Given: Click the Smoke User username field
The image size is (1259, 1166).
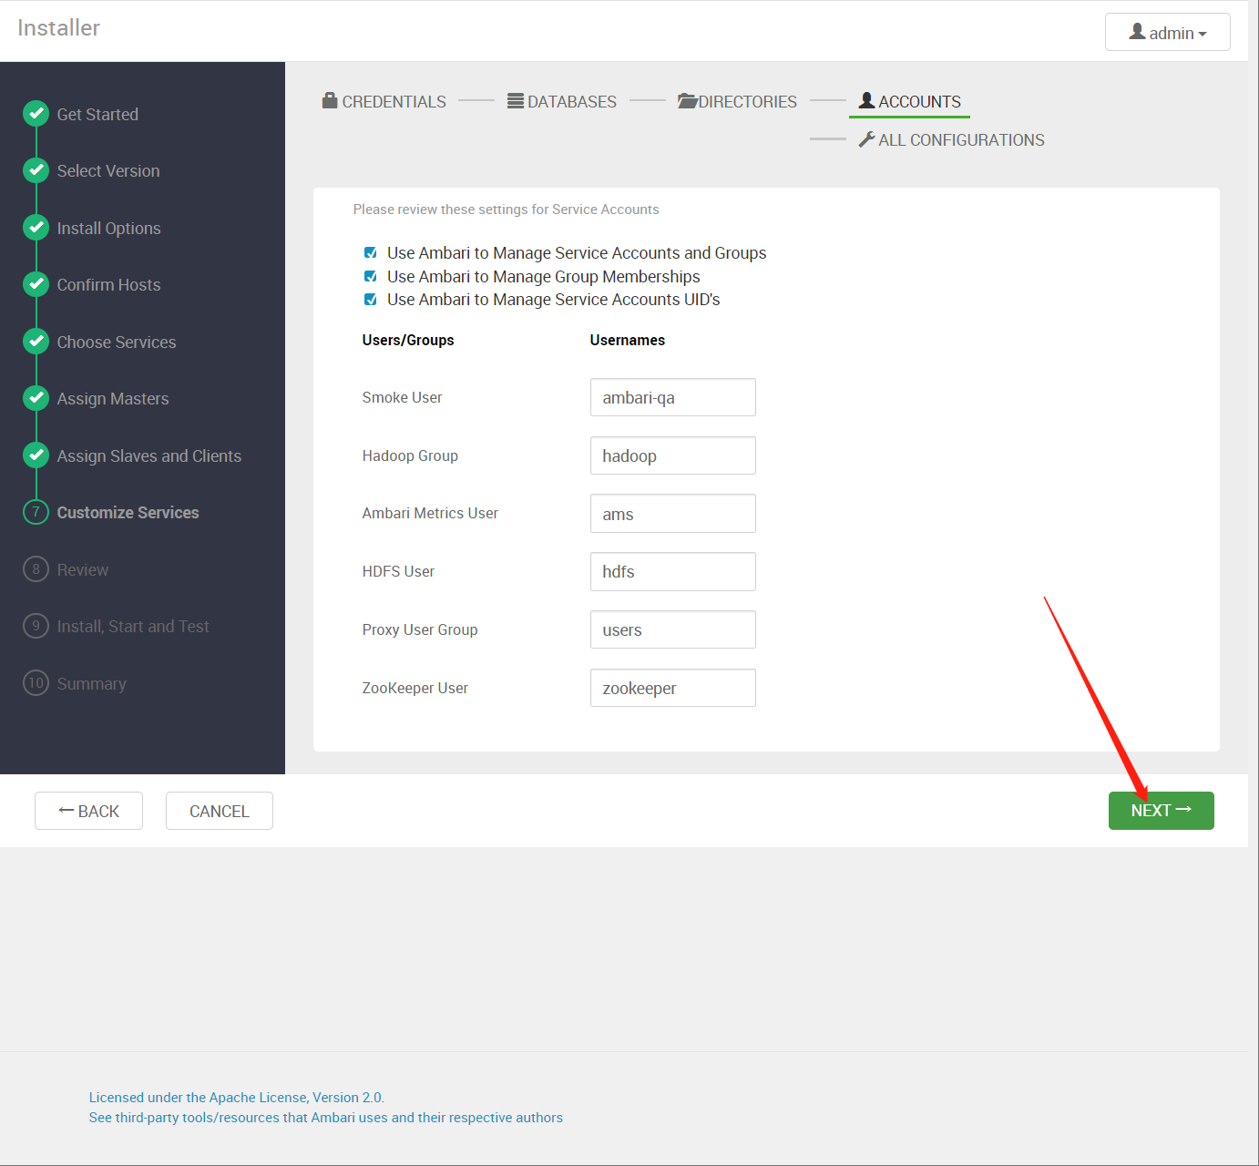Looking at the screenshot, I should pyautogui.click(x=673, y=397).
